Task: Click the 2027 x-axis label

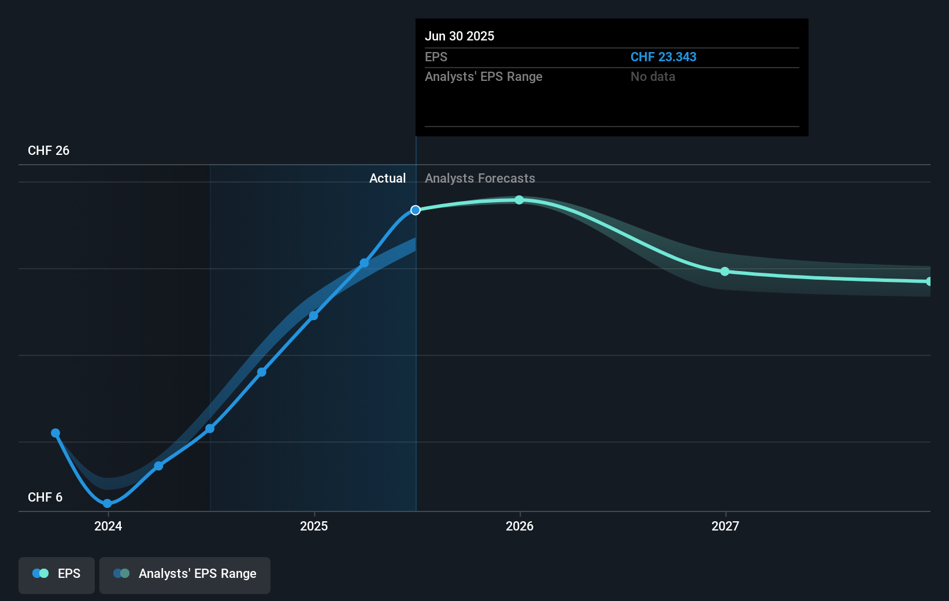Action: [x=725, y=526]
